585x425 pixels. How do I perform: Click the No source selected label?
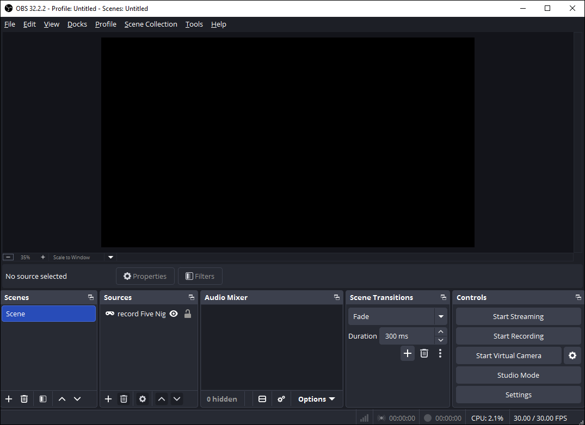click(x=36, y=276)
